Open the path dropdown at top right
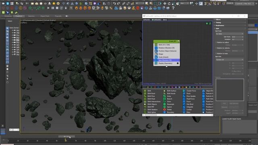The width and height of the screenshot is (258, 145). (x=245, y=4)
